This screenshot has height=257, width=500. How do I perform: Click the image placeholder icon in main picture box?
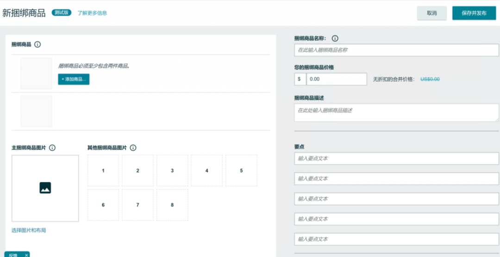tap(45, 188)
